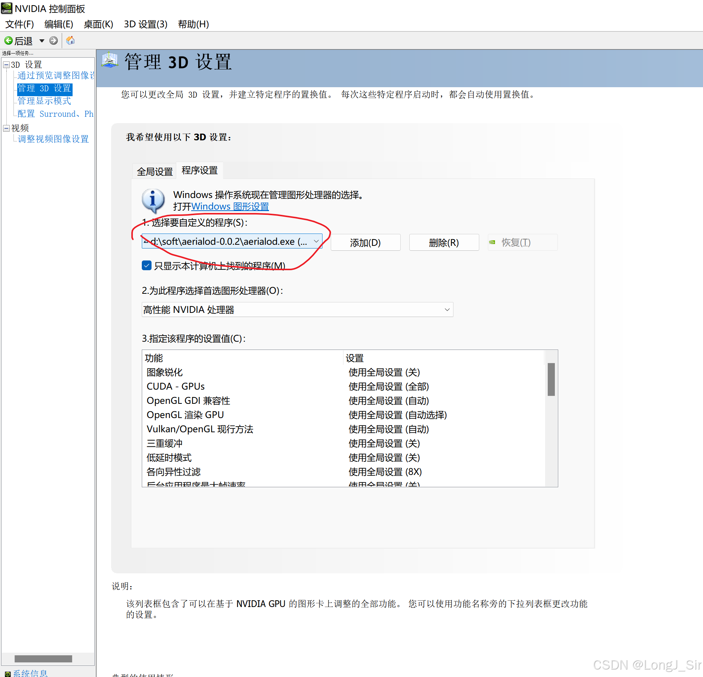Click the Forward arrow icon in toolbar
703x677 pixels.
(54, 40)
